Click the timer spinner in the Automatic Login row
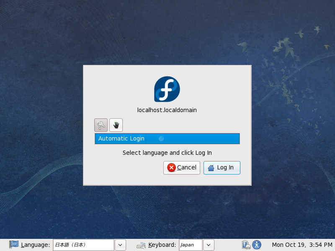335x251 pixels. [x=161, y=138]
